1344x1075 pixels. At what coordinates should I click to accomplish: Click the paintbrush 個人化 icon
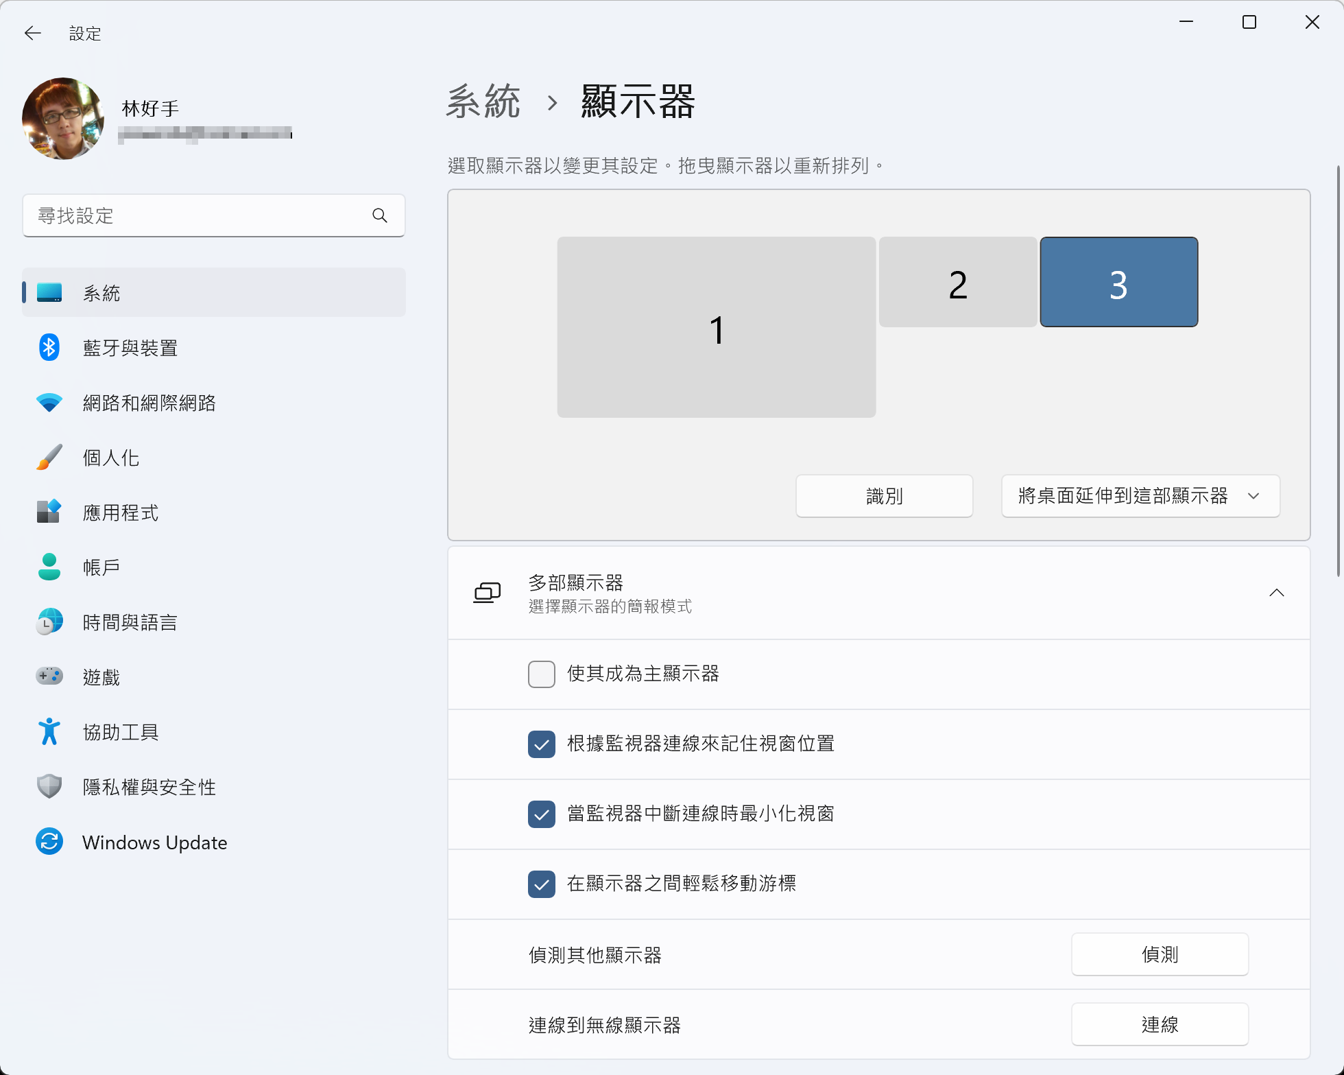click(x=49, y=458)
